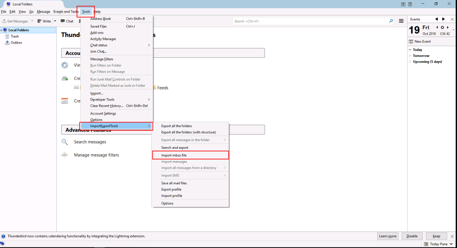Expand the Upcoming (5 days) section

pos(410,62)
